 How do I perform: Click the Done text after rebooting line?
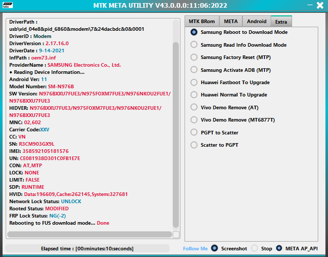click(x=103, y=223)
